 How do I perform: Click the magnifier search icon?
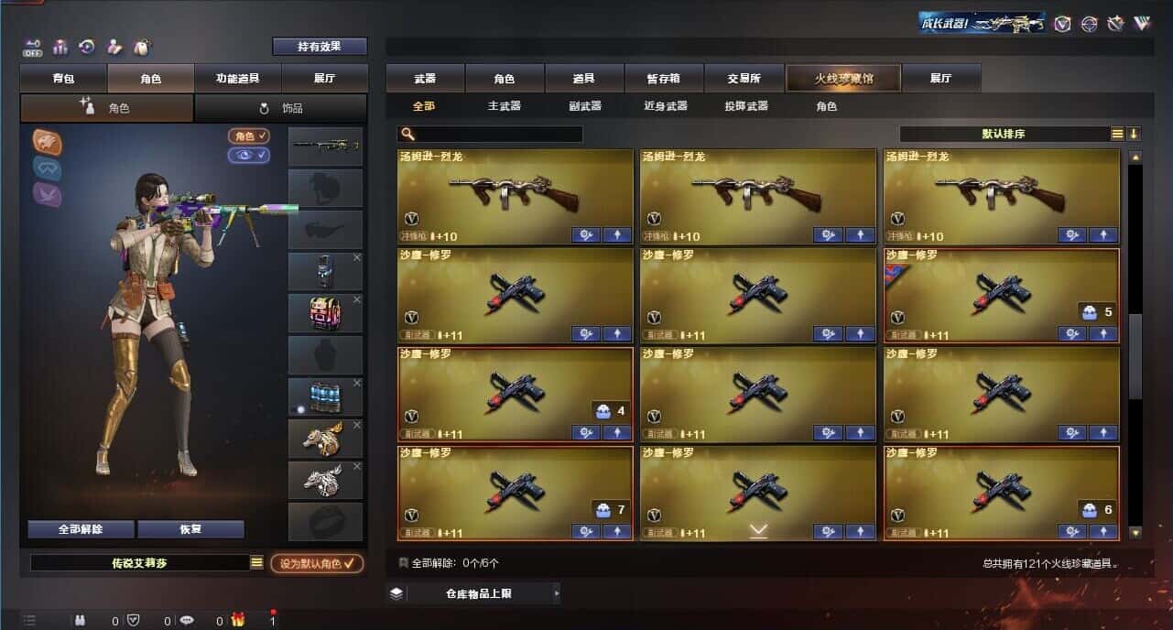click(407, 135)
